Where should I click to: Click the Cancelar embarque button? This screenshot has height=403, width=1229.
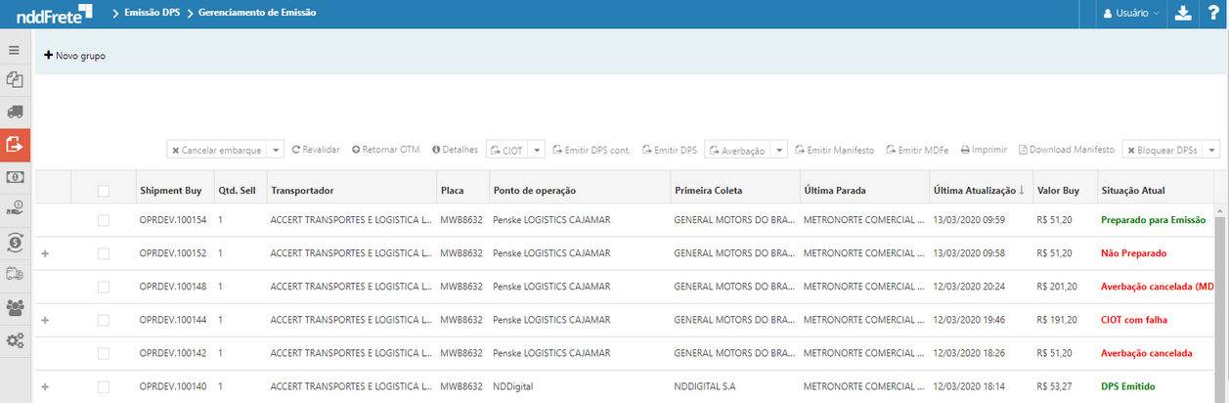click(x=216, y=151)
